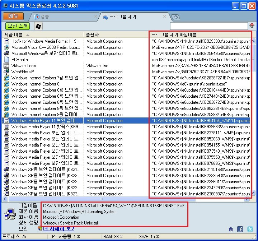Select the VMware Tools entry name
This screenshot has width=258, height=241.
click(x=24, y=66)
